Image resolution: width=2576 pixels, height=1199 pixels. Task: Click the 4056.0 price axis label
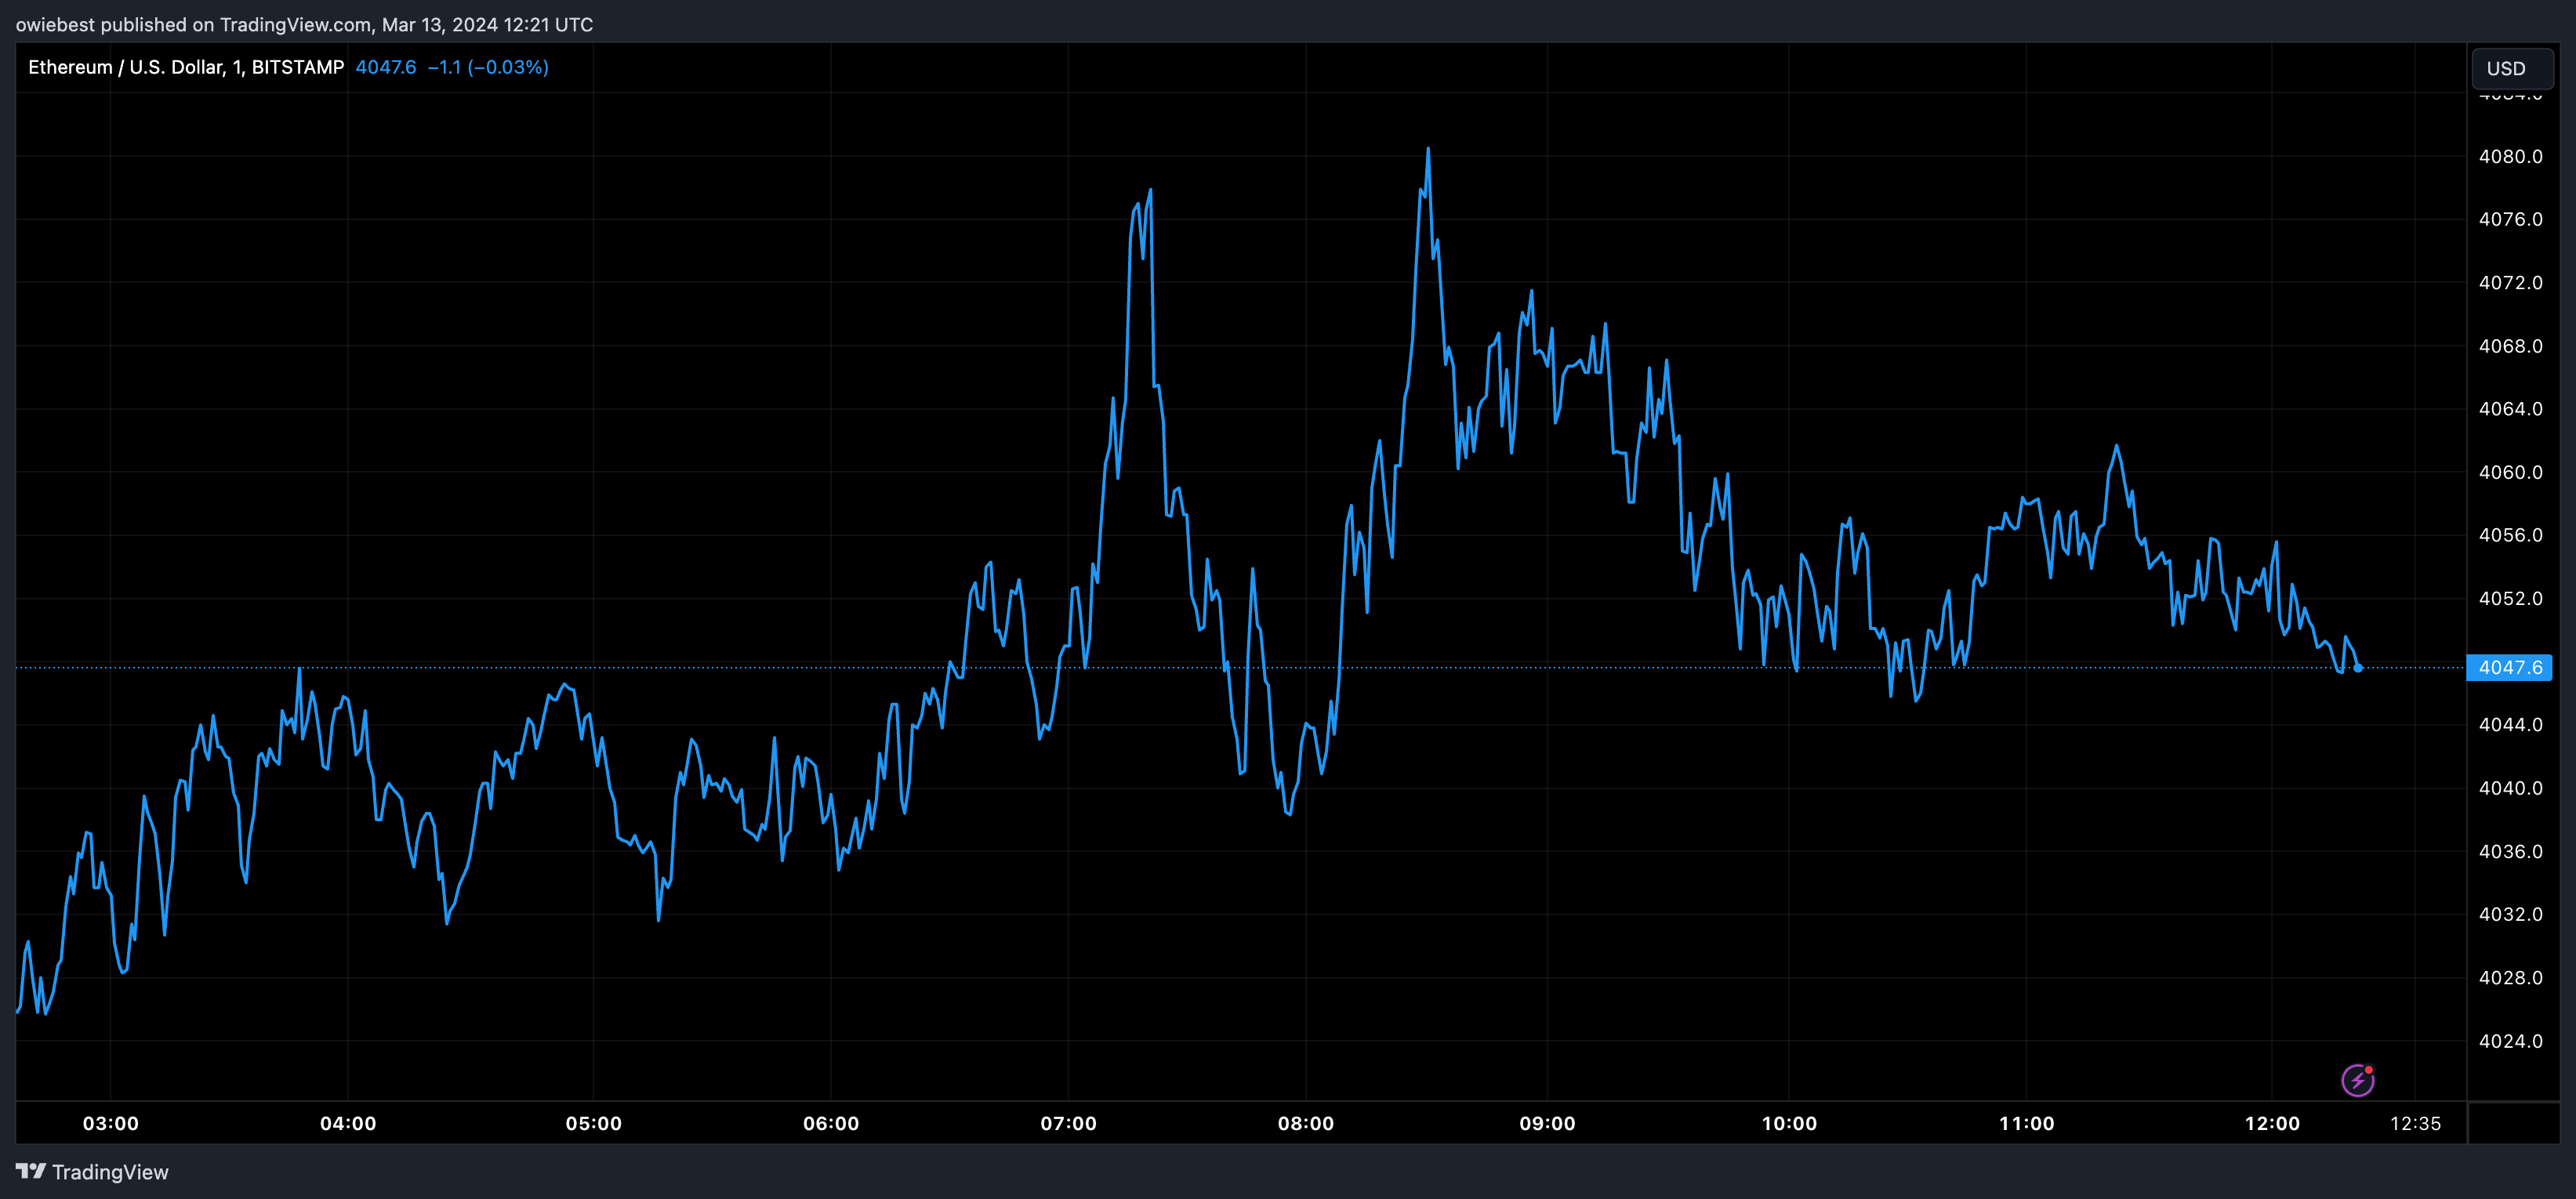2510,535
